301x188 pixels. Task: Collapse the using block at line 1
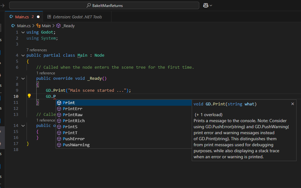click(23, 32)
